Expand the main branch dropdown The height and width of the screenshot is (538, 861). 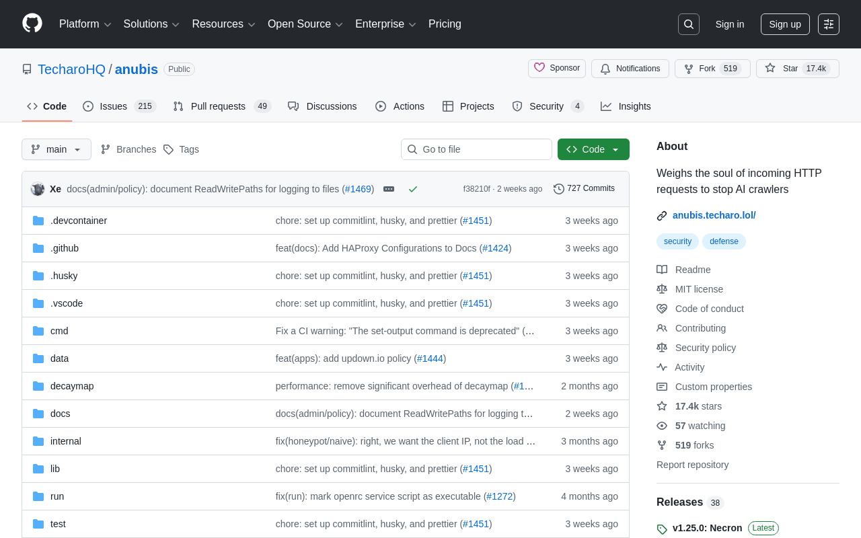[57, 149]
